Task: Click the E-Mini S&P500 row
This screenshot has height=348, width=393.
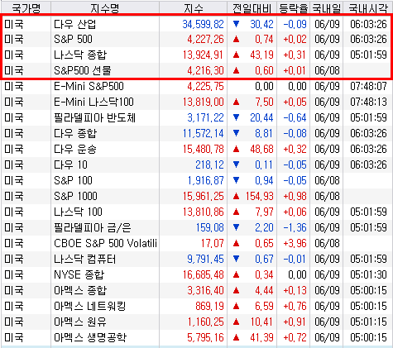Action: 197,86
